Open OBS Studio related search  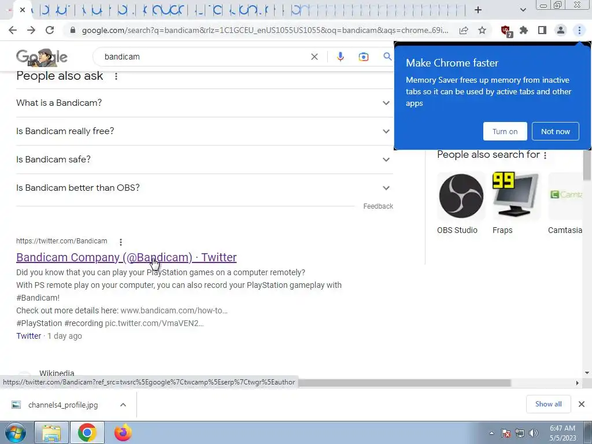(461, 204)
